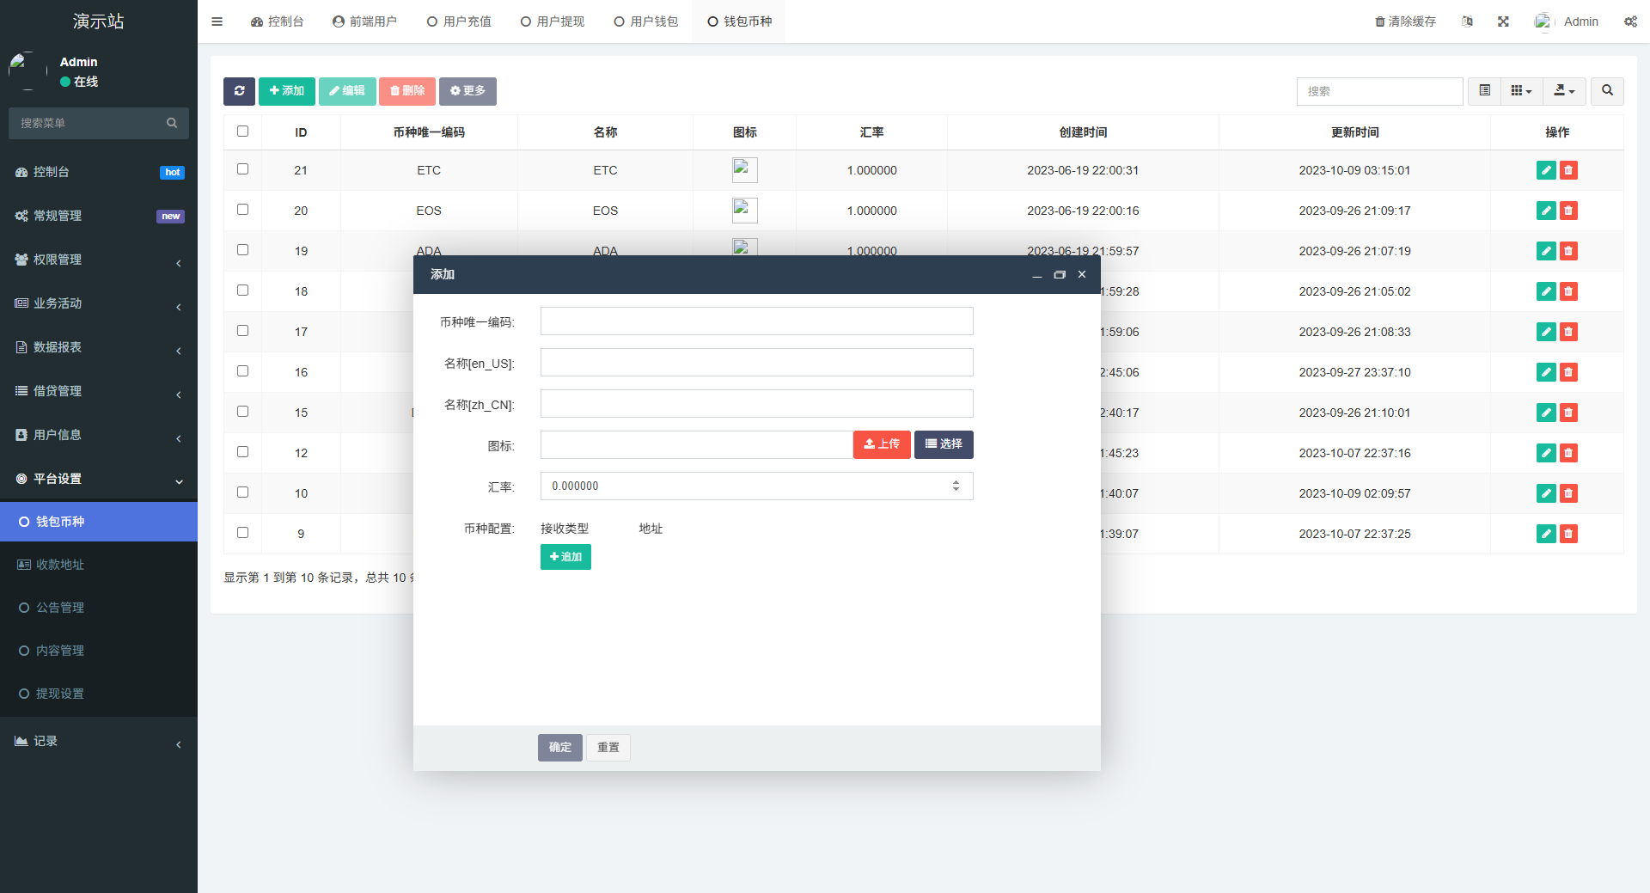
Task: Refresh the currency table list
Action: pos(239,91)
